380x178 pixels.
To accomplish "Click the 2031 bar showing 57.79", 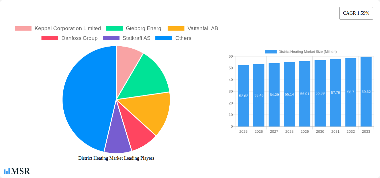I will point(335,92).
